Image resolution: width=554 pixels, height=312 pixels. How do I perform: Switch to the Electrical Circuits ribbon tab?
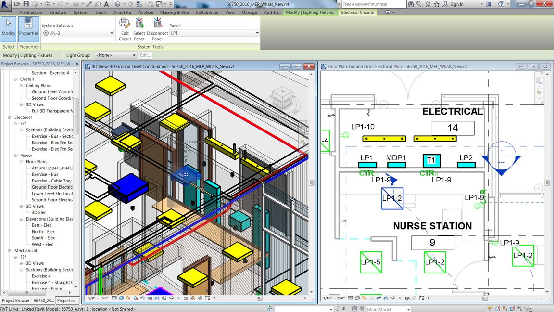(357, 13)
